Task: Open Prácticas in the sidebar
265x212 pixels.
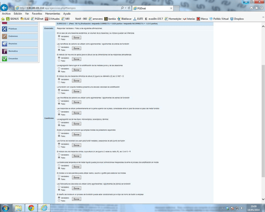Action: (20, 29)
